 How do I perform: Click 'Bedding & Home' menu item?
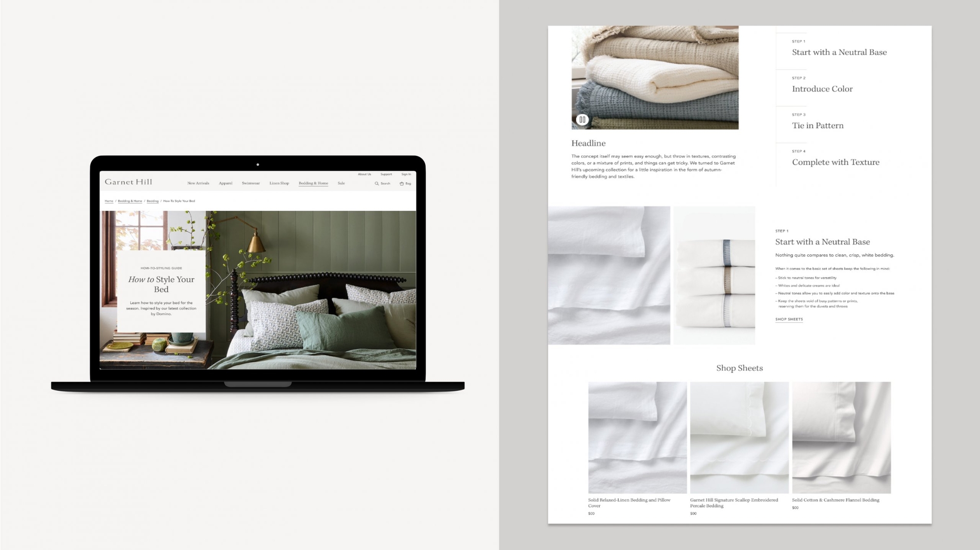point(313,183)
